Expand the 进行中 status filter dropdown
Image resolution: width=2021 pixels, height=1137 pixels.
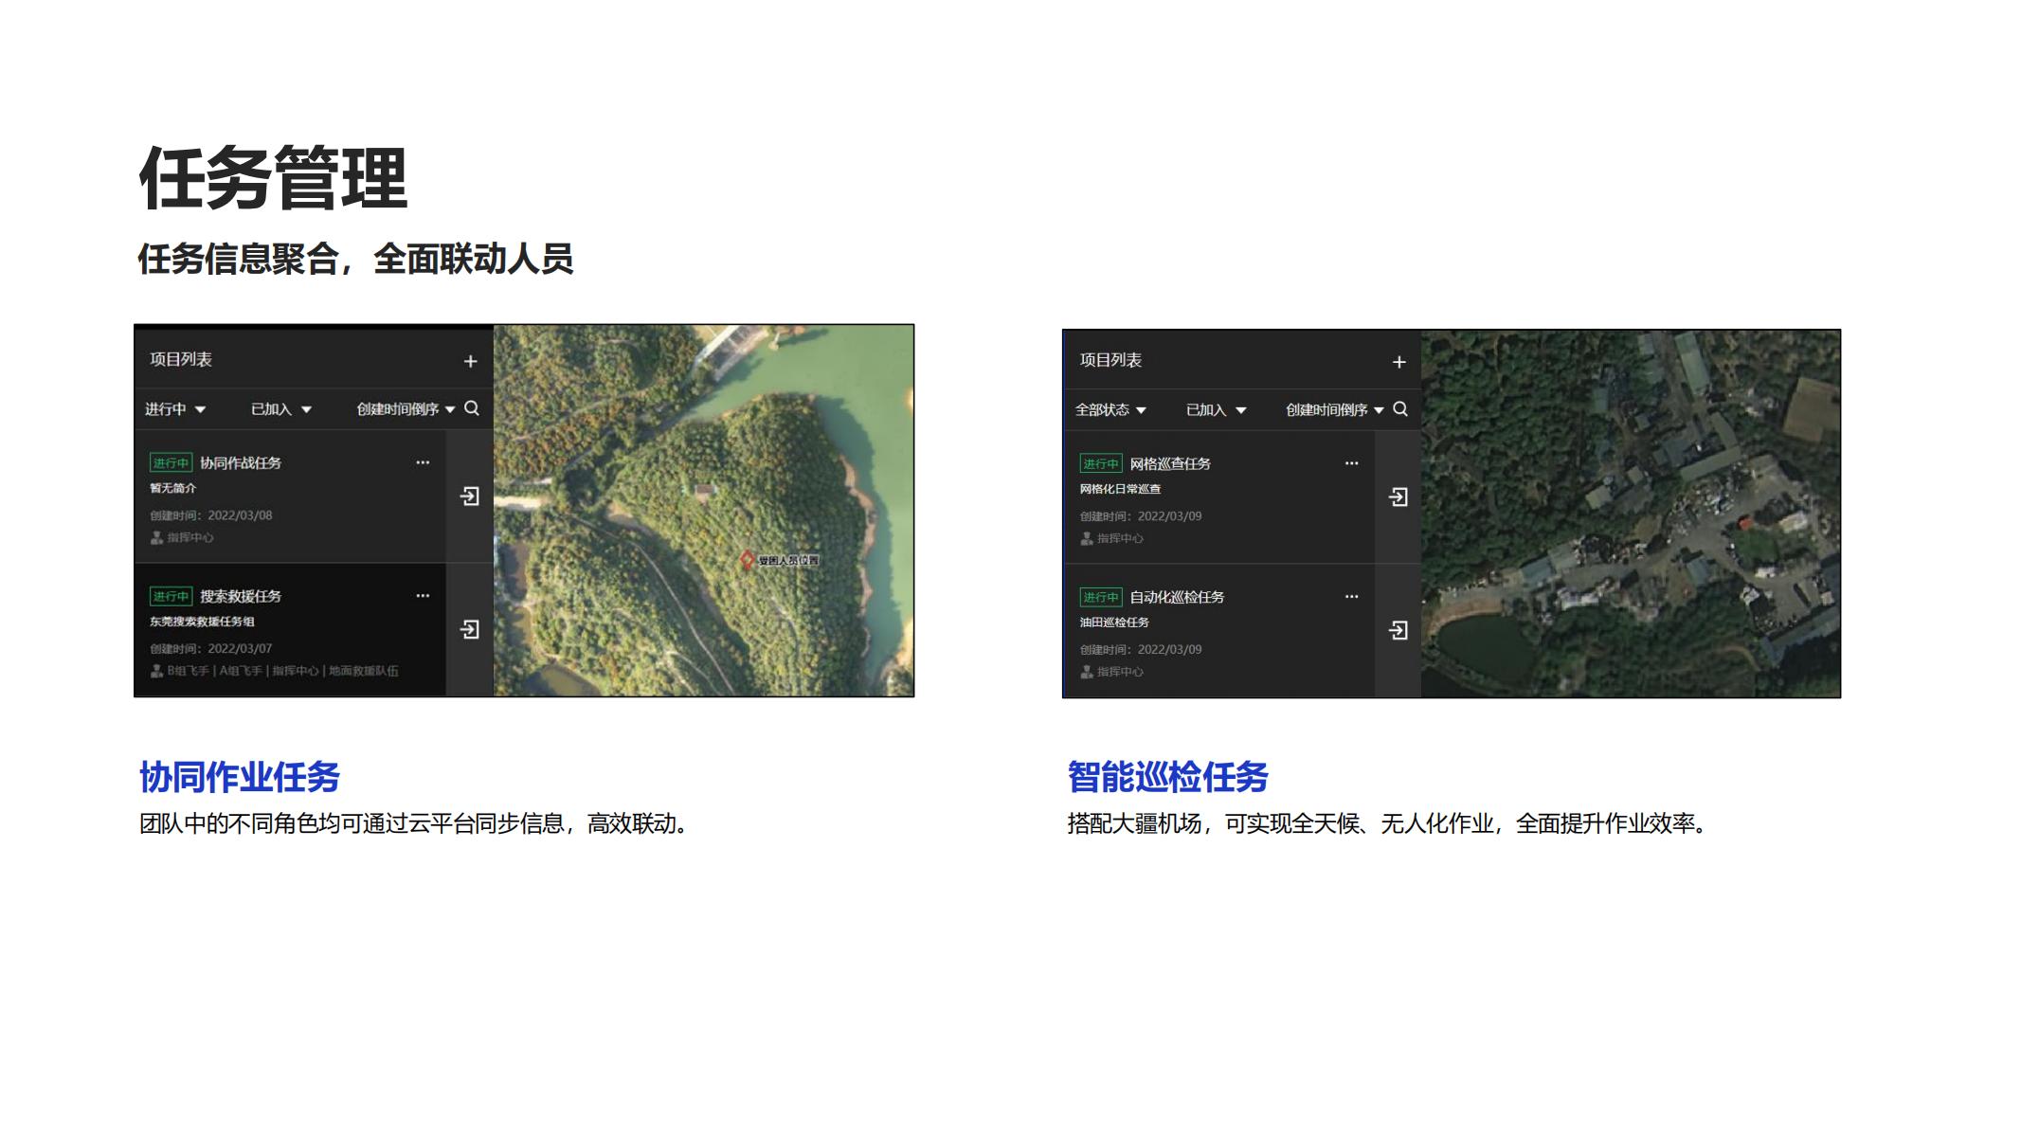tap(175, 409)
